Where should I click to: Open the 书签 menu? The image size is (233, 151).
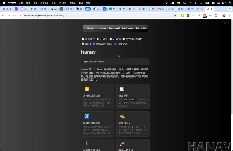click(53, 3)
